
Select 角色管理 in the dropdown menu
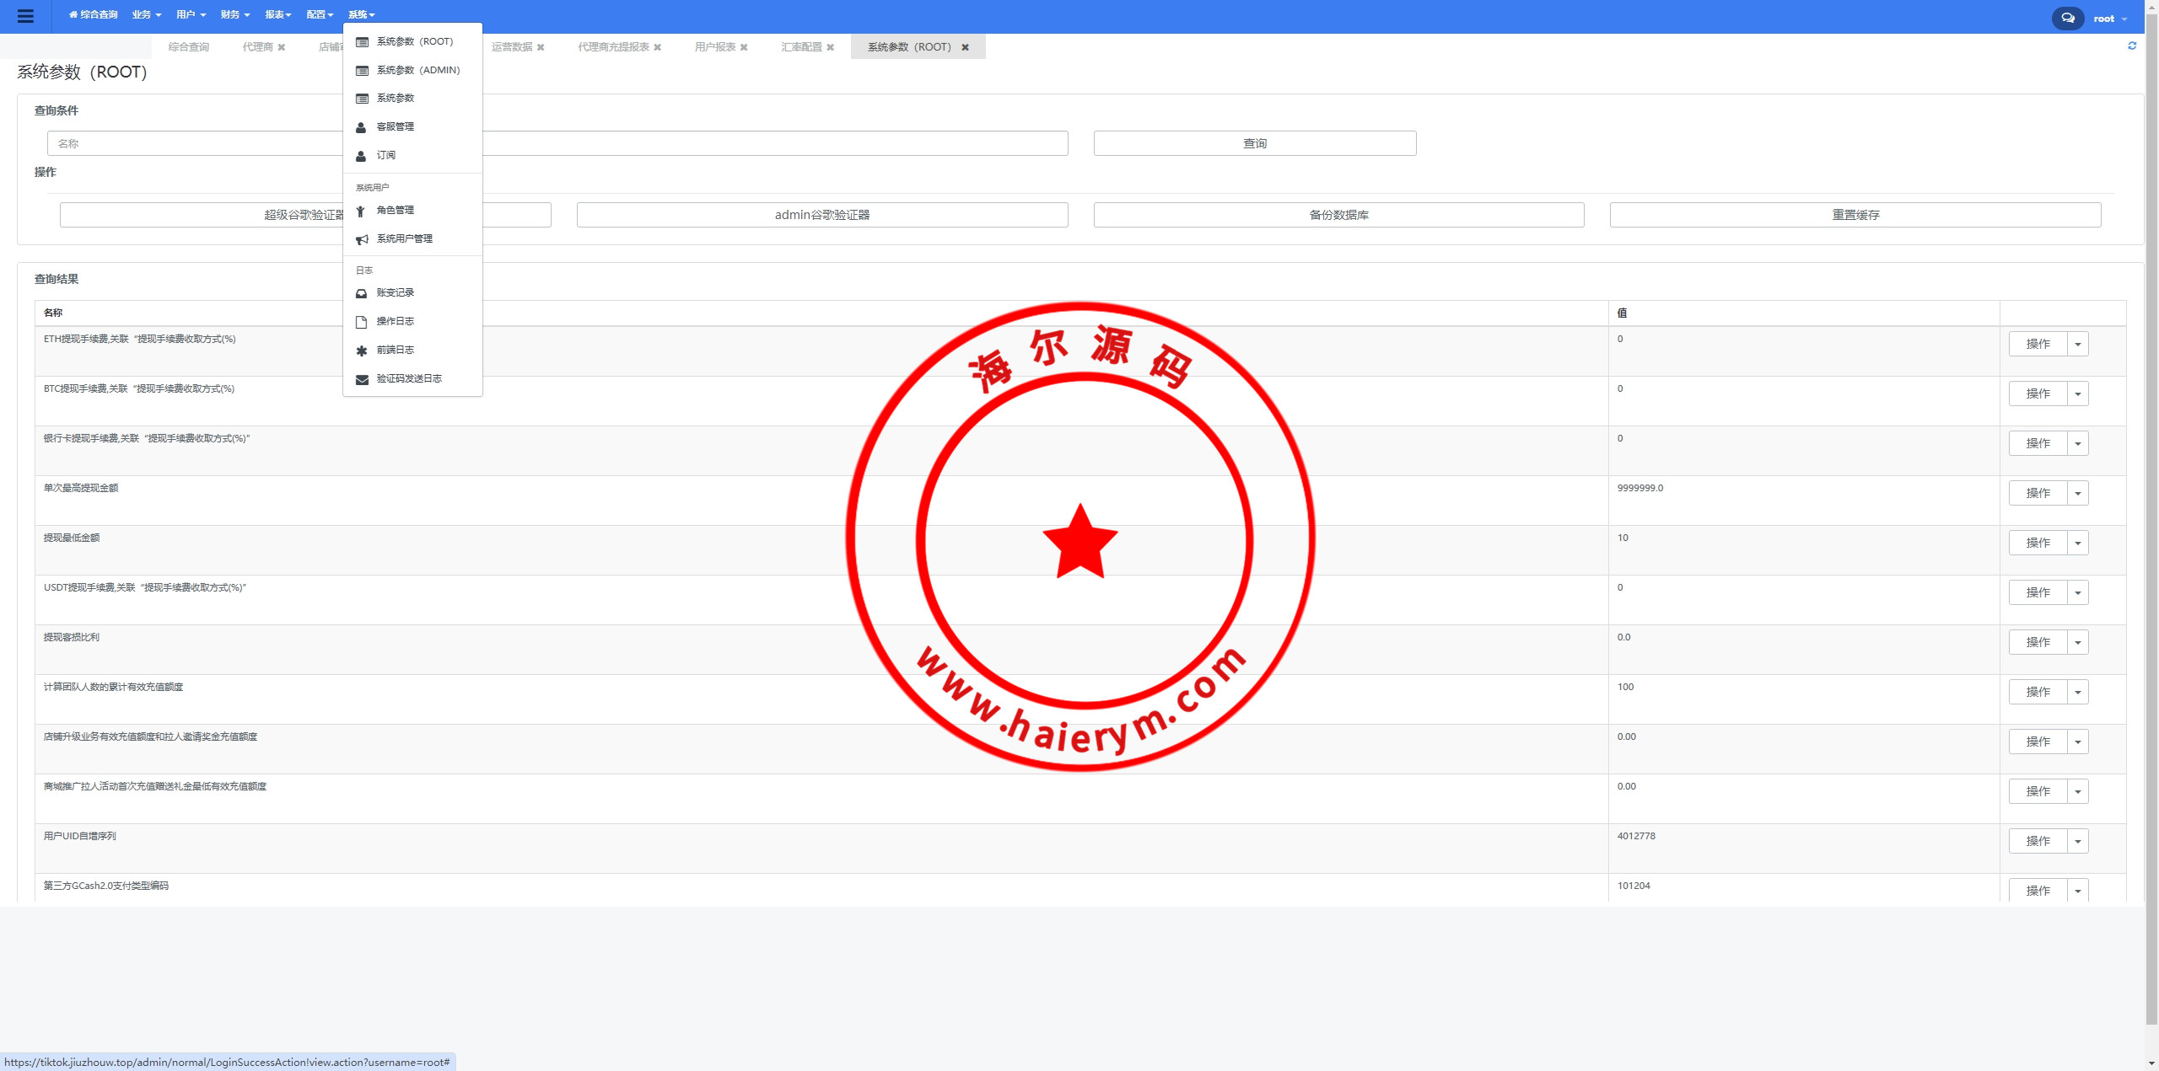coord(395,210)
